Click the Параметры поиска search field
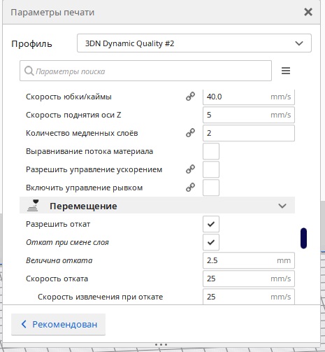The image size is (325, 352). [145, 71]
